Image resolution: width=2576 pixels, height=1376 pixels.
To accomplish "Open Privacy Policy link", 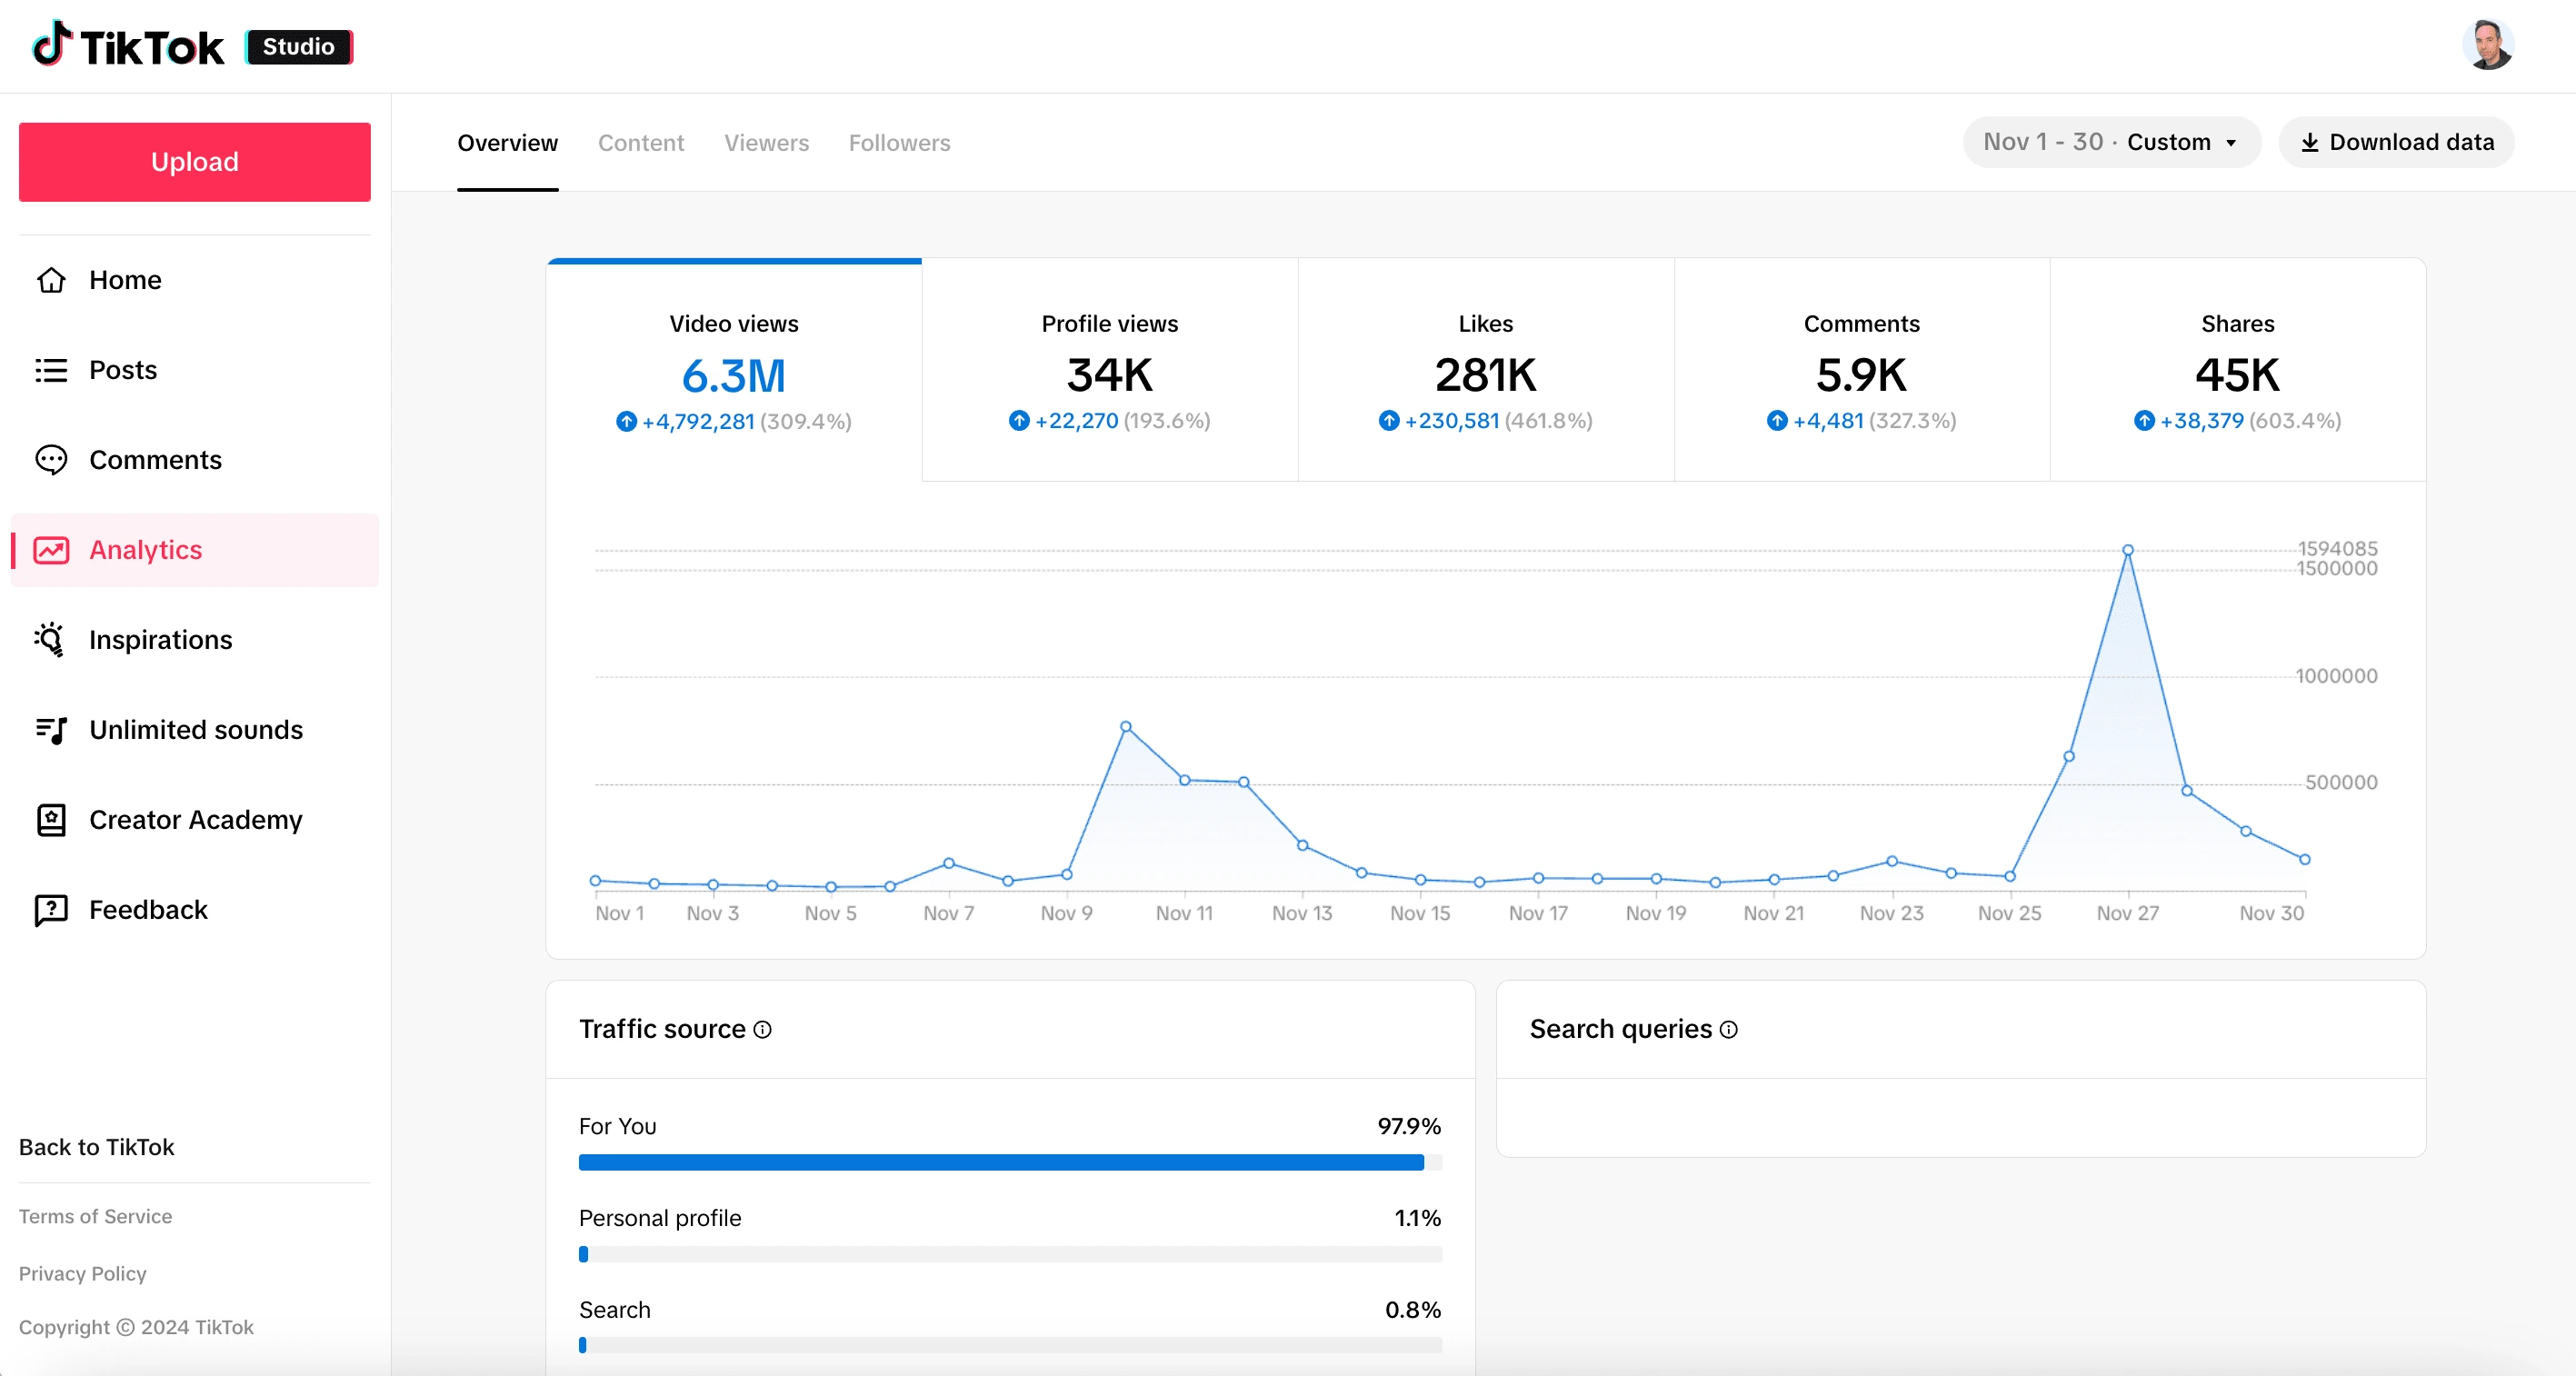I will (83, 1274).
